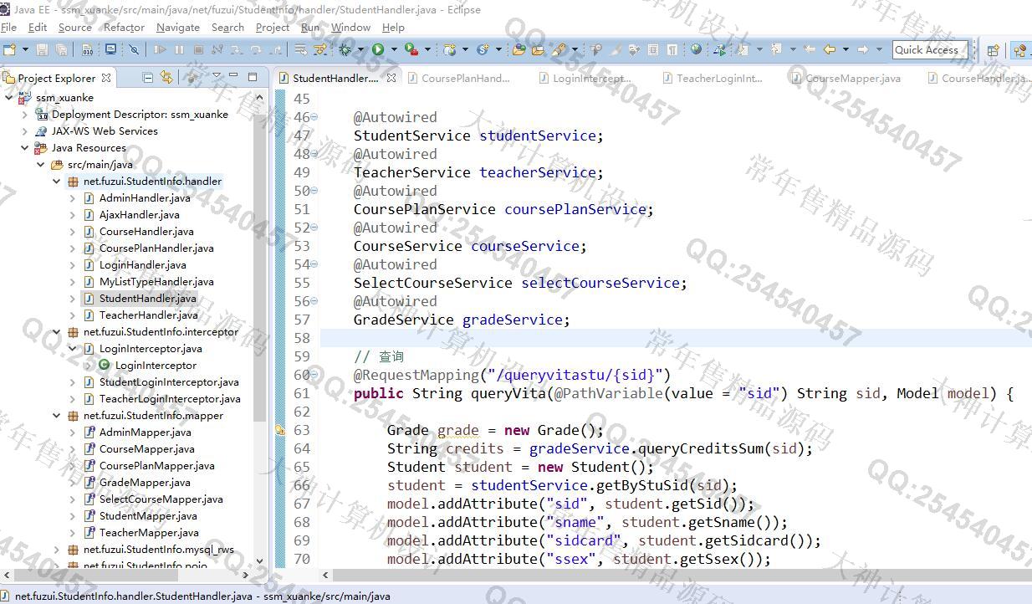Open the Project menu
Image resolution: width=1032 pixels, height=604 pixels.
pos(273,27)
